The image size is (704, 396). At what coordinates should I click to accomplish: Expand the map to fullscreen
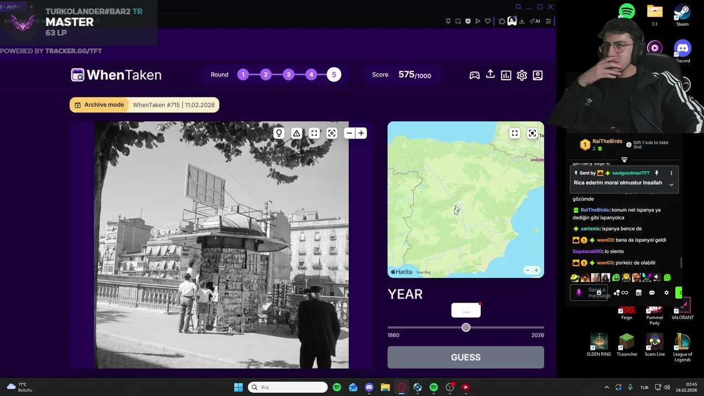(x=515, y=133)
